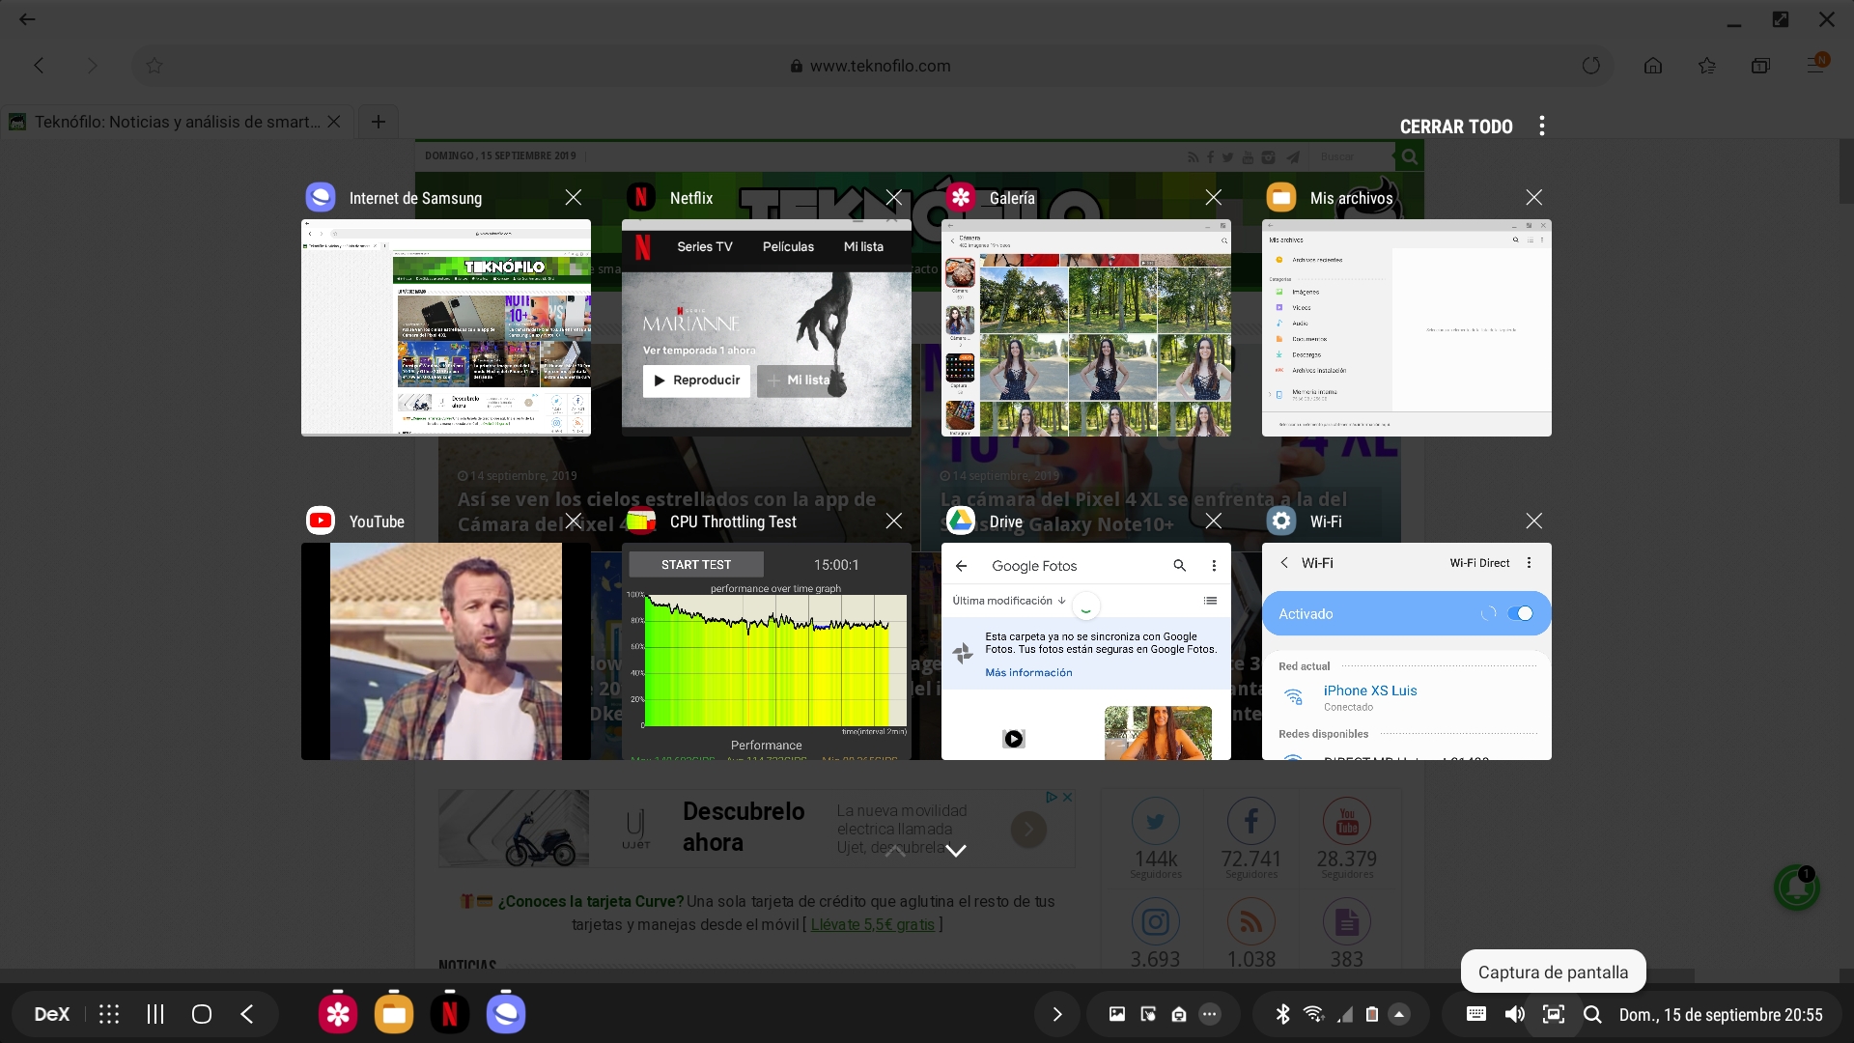Close the YouTube recent app card
1854x1043 pixels.
[x=574, y=521]
